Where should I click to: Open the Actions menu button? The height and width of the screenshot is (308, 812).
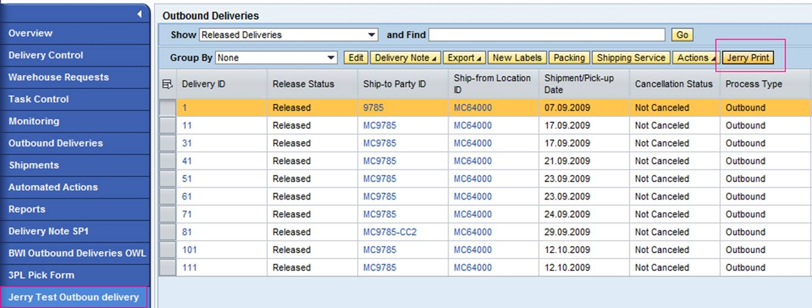coord(696,58)
